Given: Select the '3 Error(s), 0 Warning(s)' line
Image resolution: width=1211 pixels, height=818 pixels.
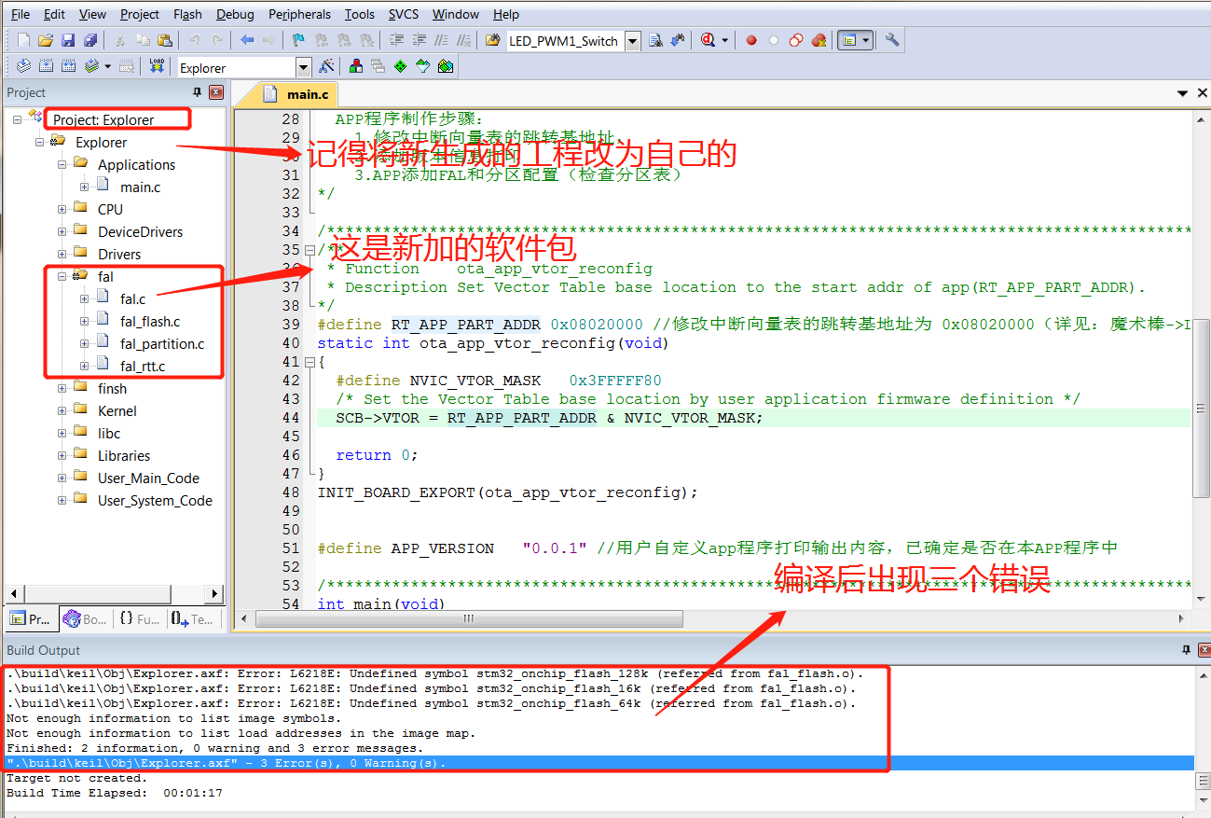Looking at the screenshot, I should (x=599, y=763).
